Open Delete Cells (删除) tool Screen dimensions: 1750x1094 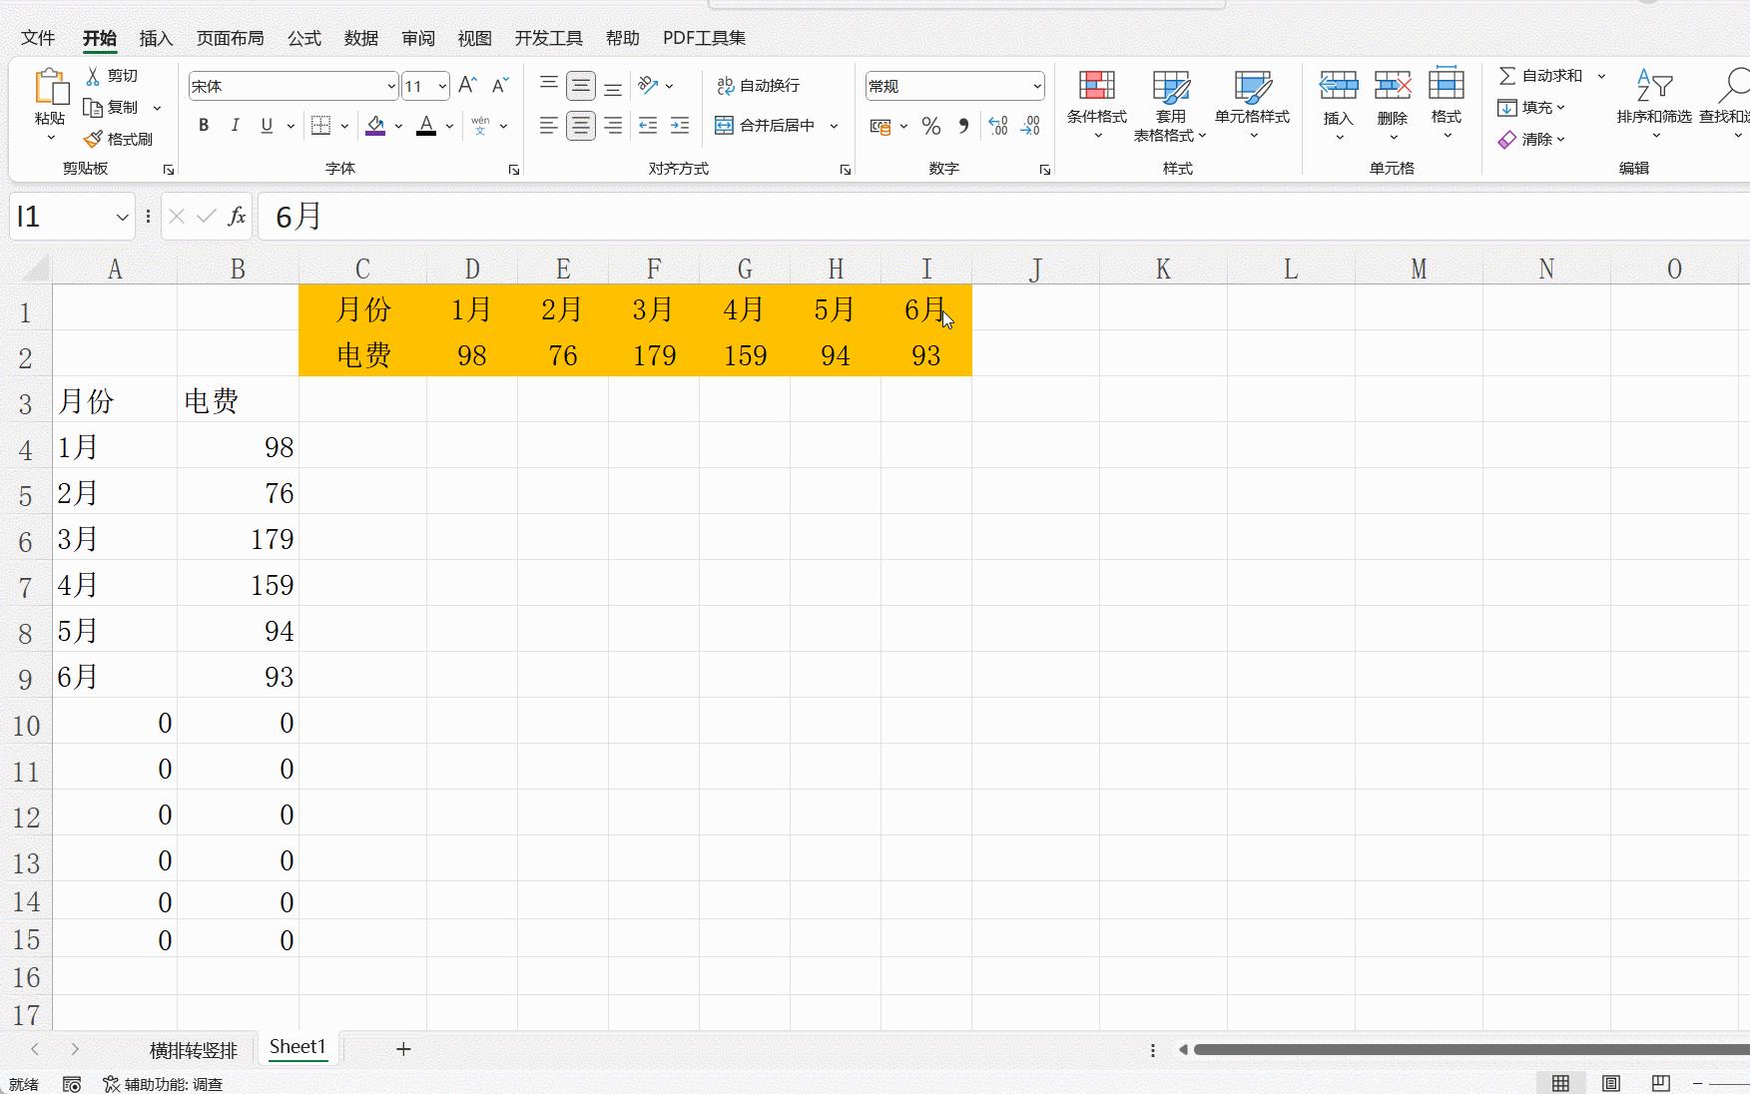coord(1392,105)
